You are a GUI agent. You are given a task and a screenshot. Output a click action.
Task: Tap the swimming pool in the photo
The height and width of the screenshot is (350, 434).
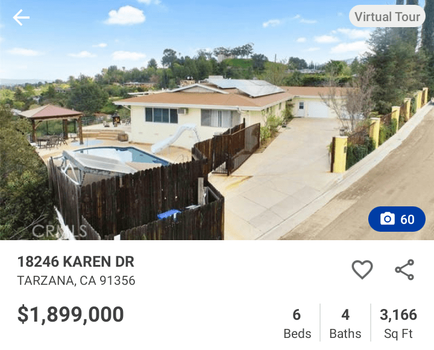(122, 156)
